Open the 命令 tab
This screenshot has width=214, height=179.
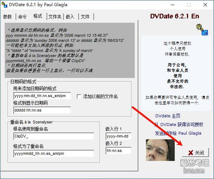pos(23,17)
